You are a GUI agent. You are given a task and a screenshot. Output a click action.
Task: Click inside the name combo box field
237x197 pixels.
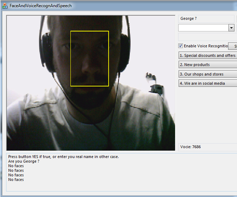[203, 28]
